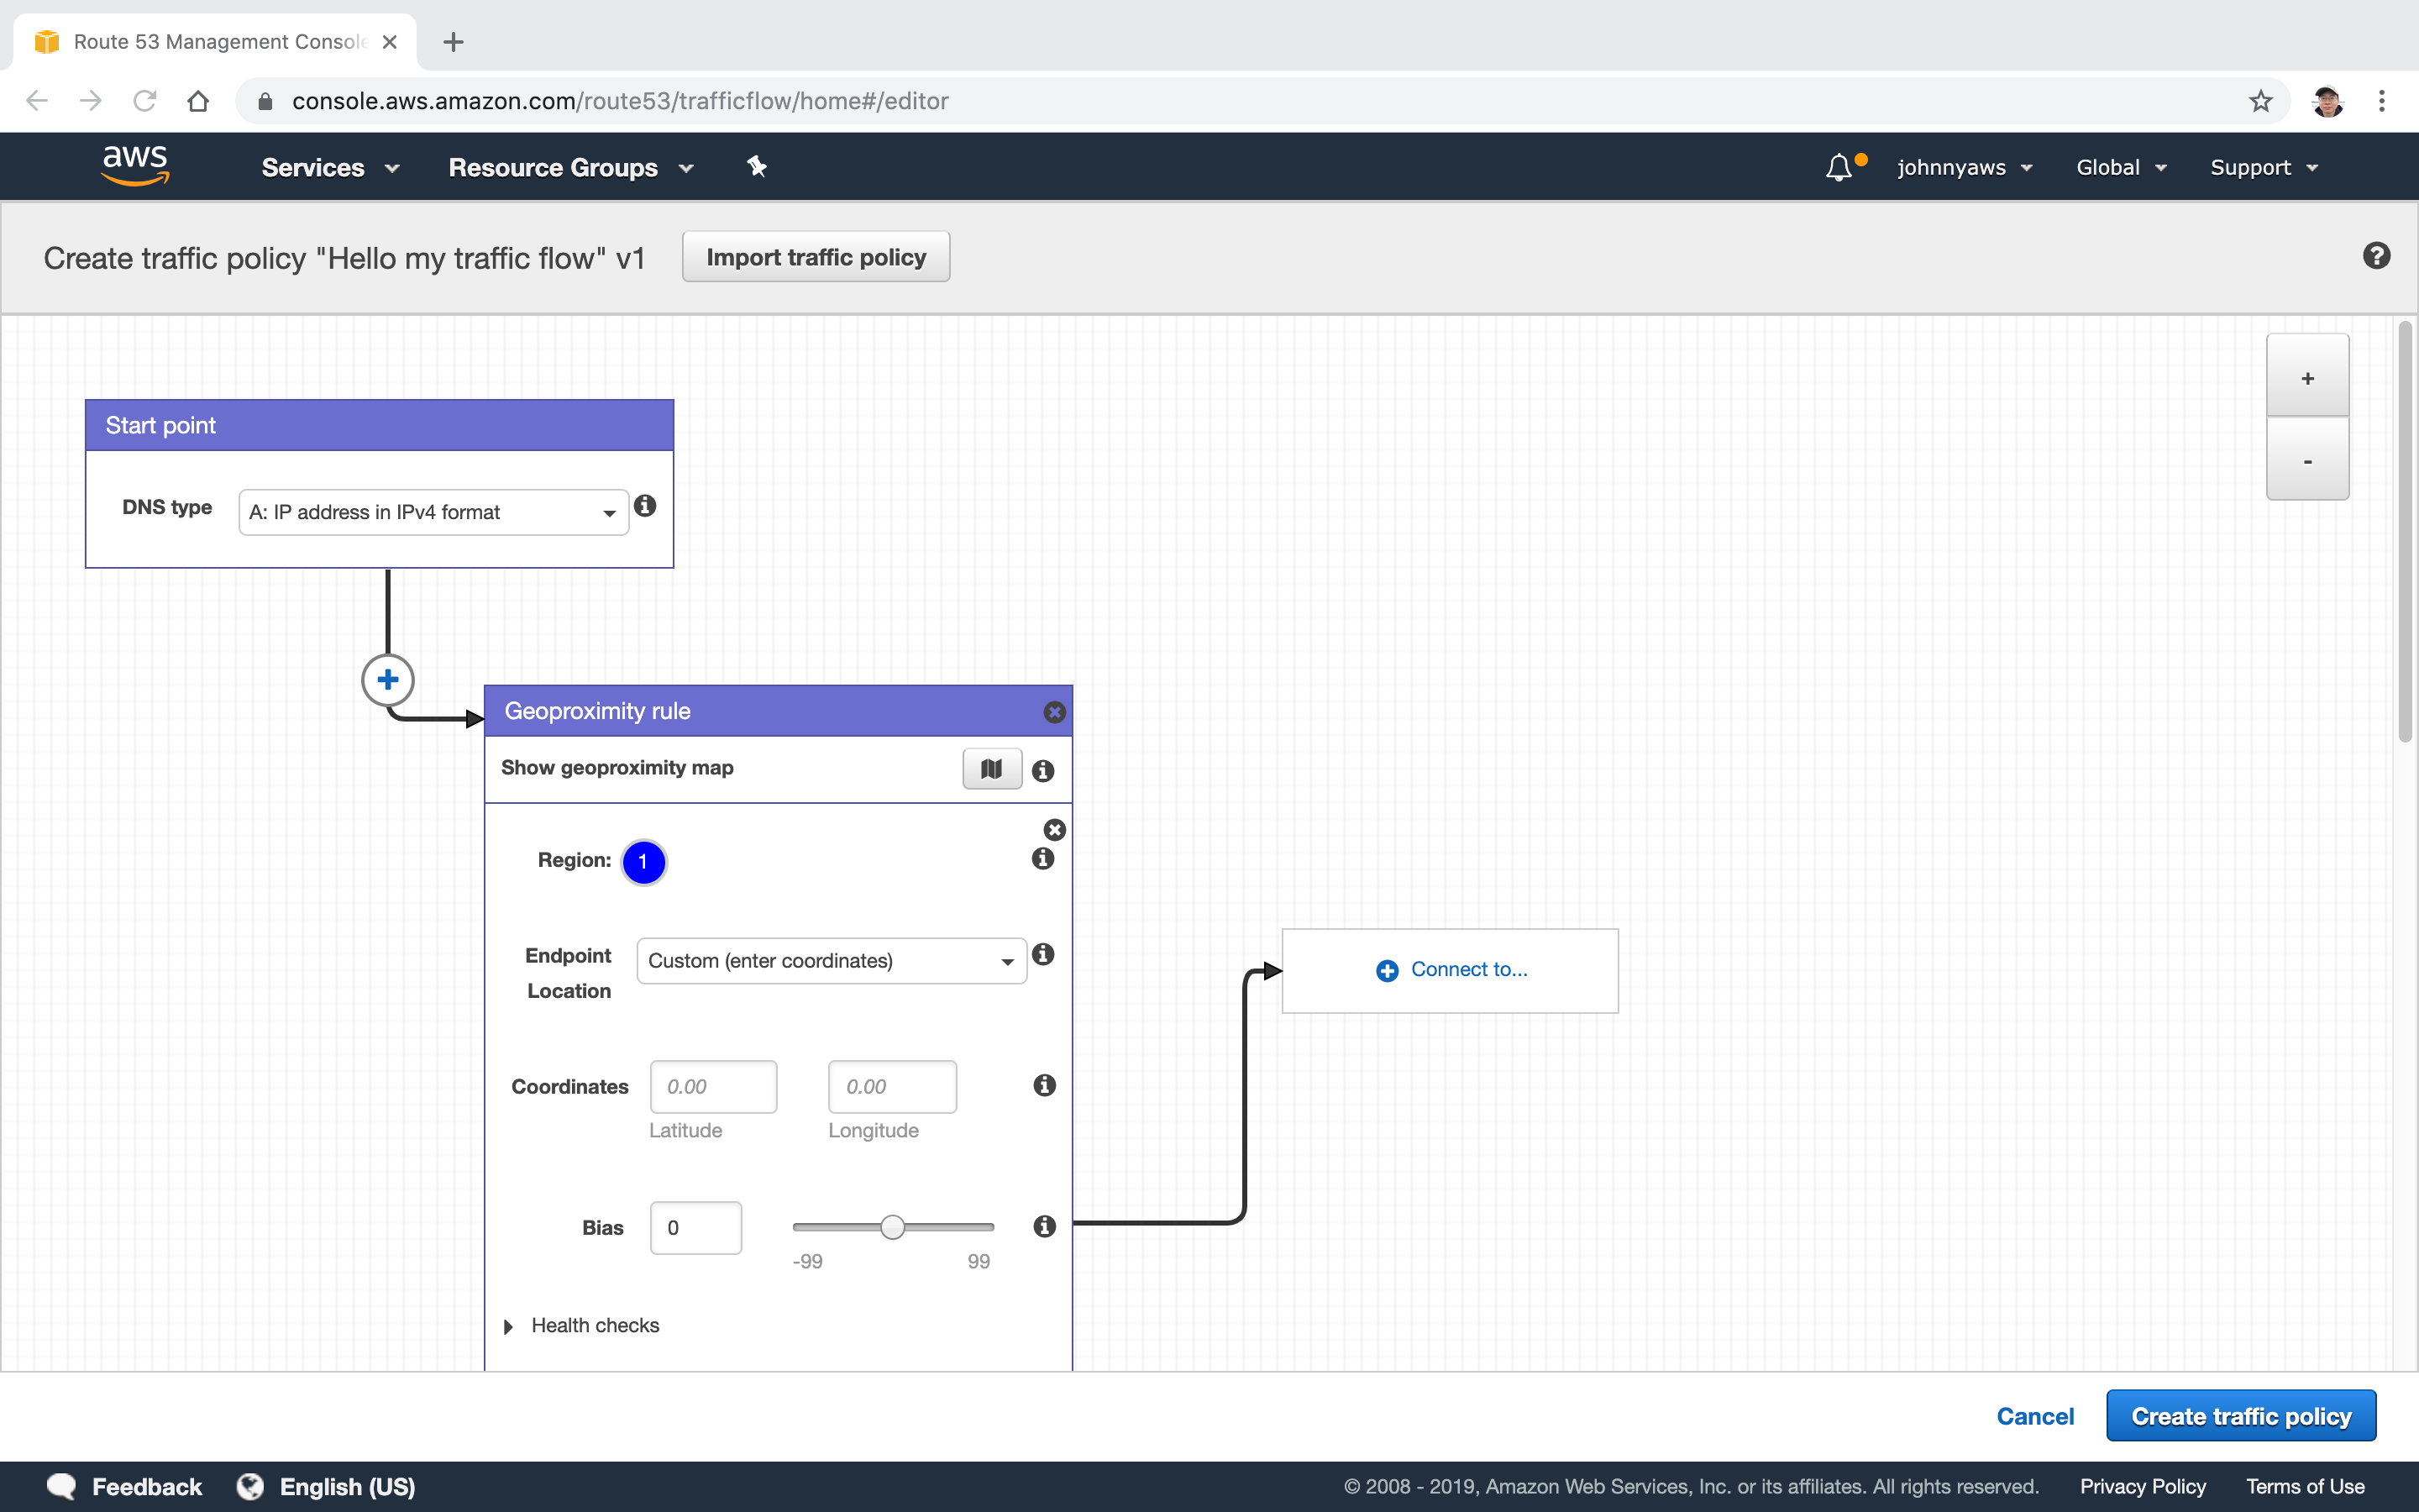Viewport: 2419px width, 1512px height.
Task: Click the globe language icon
Action: (250, 1486)
